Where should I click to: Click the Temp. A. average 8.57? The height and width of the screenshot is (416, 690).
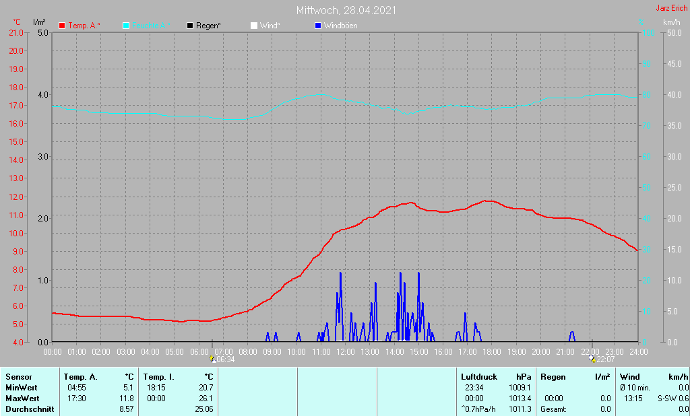click(126, 409)
